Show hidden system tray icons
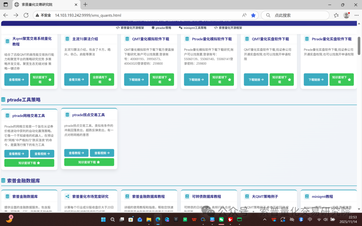This screenshot has height=226, width=362. pyautogui.click(x=265, y=220)
